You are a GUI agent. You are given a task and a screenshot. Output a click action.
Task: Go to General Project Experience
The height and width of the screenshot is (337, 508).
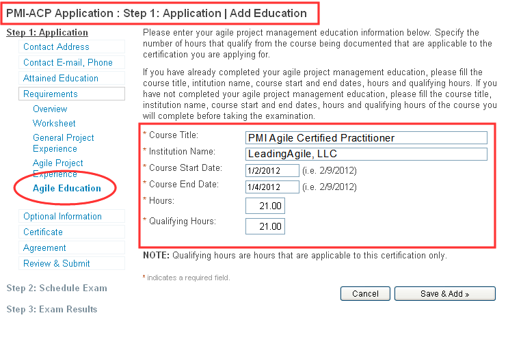[x=63, y=143]
